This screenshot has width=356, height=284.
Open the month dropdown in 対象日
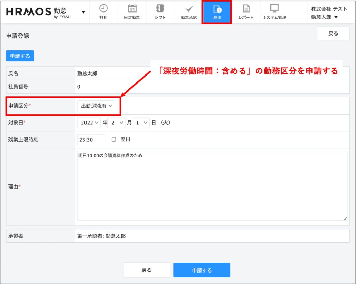[x=116, y=123]
